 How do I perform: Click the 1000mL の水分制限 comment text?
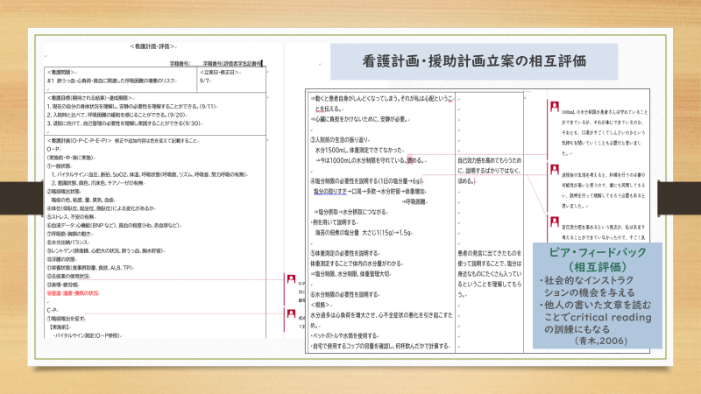pyautogui.click(x=605, y=133)
